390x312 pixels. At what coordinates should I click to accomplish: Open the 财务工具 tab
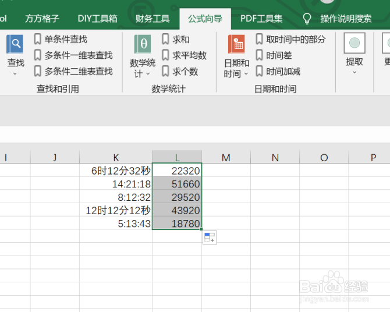153,19
